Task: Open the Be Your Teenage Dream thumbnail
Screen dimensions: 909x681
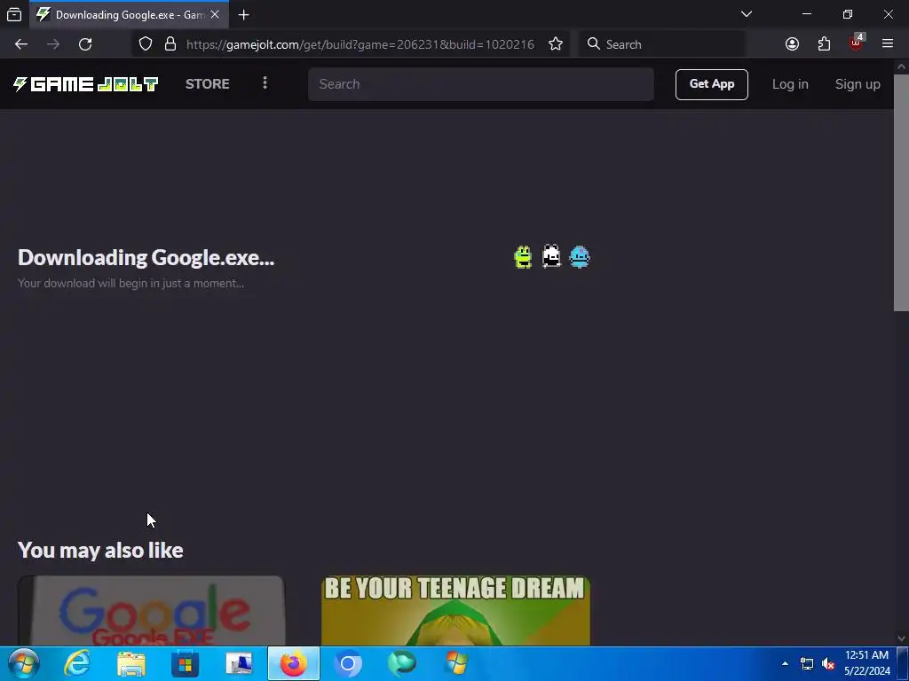Action: click(455, 610)
